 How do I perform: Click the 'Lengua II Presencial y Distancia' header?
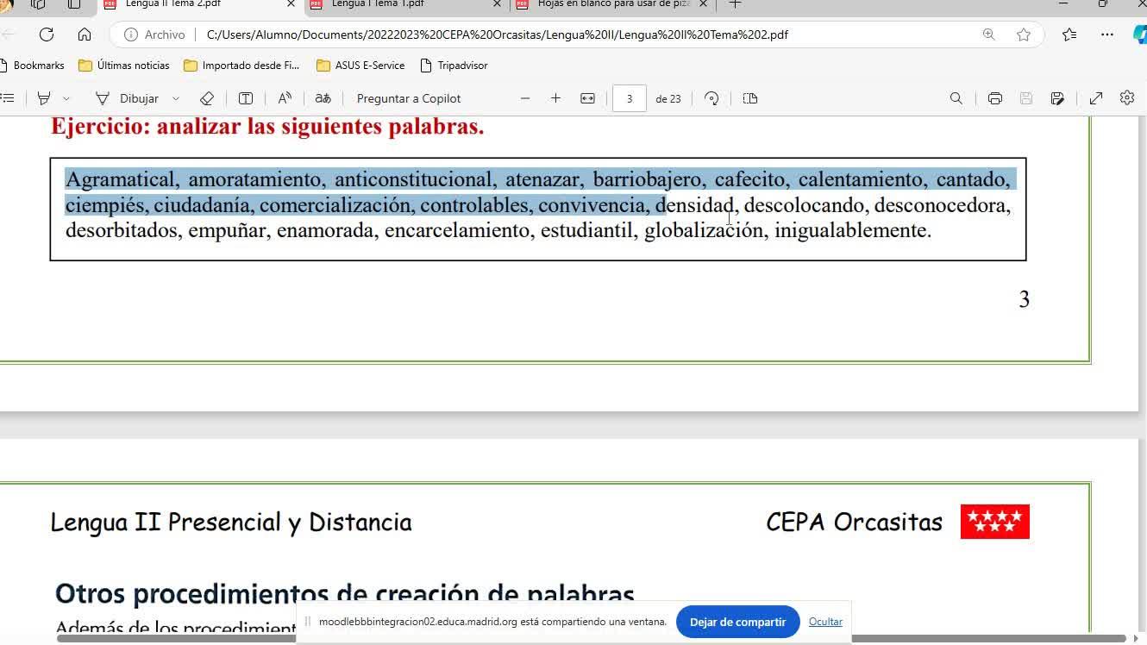[231, 523]
